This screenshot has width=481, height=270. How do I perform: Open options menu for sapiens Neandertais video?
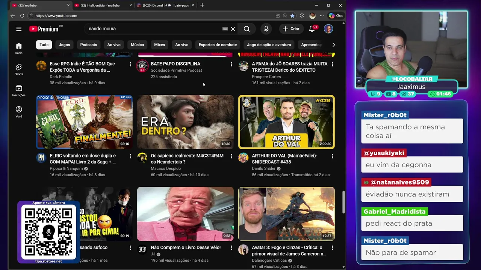point(231,156)
